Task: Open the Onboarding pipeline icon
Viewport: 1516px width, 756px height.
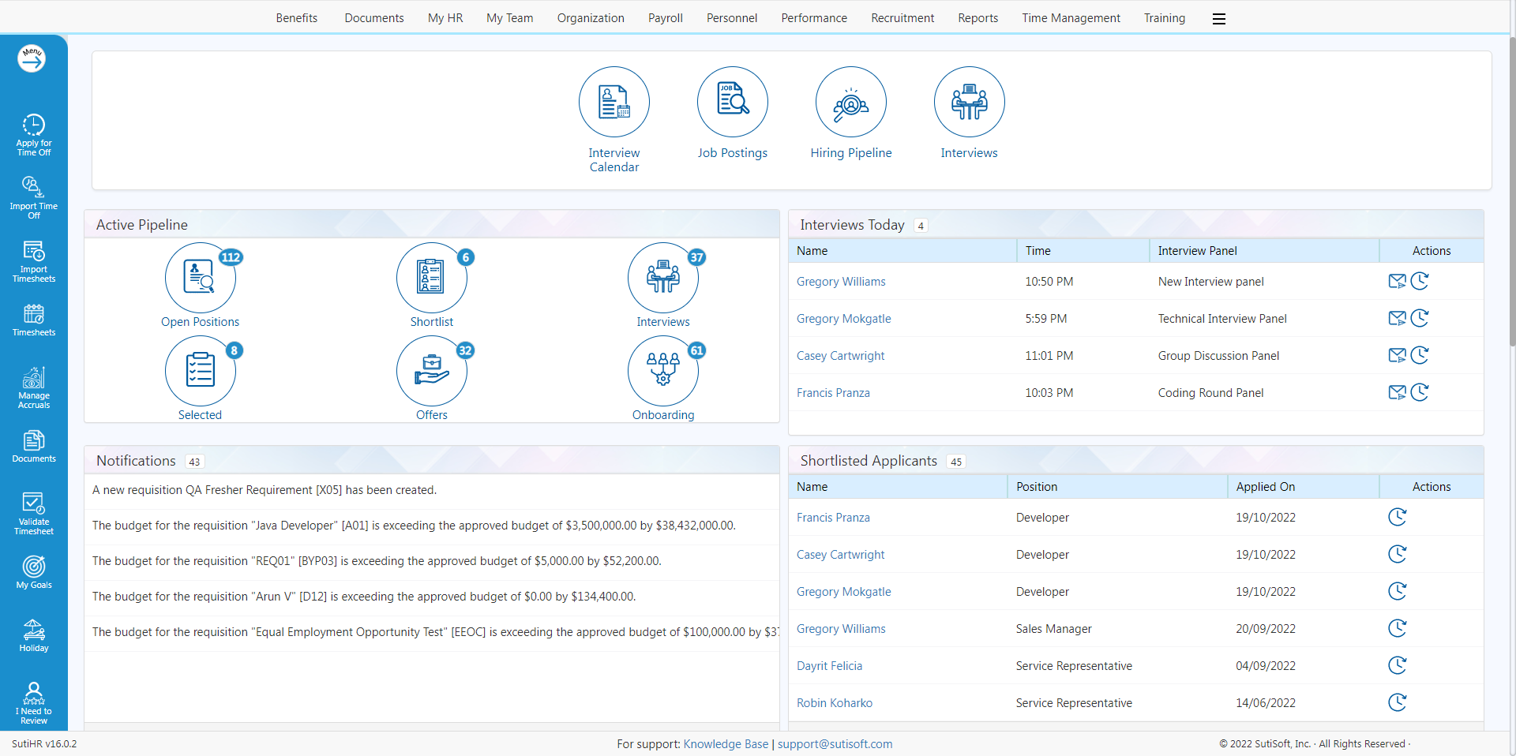Action: pyautogui.click(x=662, y=372)
